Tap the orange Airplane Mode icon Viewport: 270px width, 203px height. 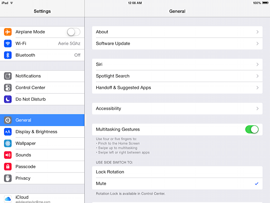(8, 32)
